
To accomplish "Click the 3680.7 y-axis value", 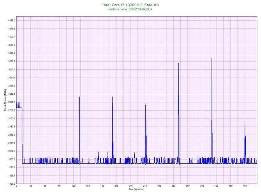I will point(12,61).
